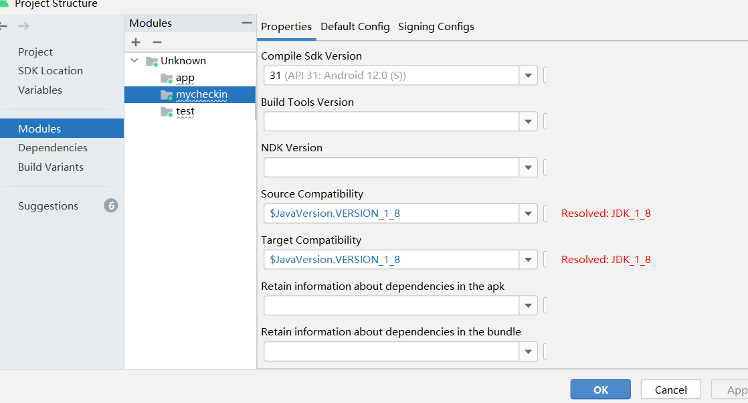Open the Suggestions section in sidebar
This screenshot has height=403, width=748.
pos(48,206)
